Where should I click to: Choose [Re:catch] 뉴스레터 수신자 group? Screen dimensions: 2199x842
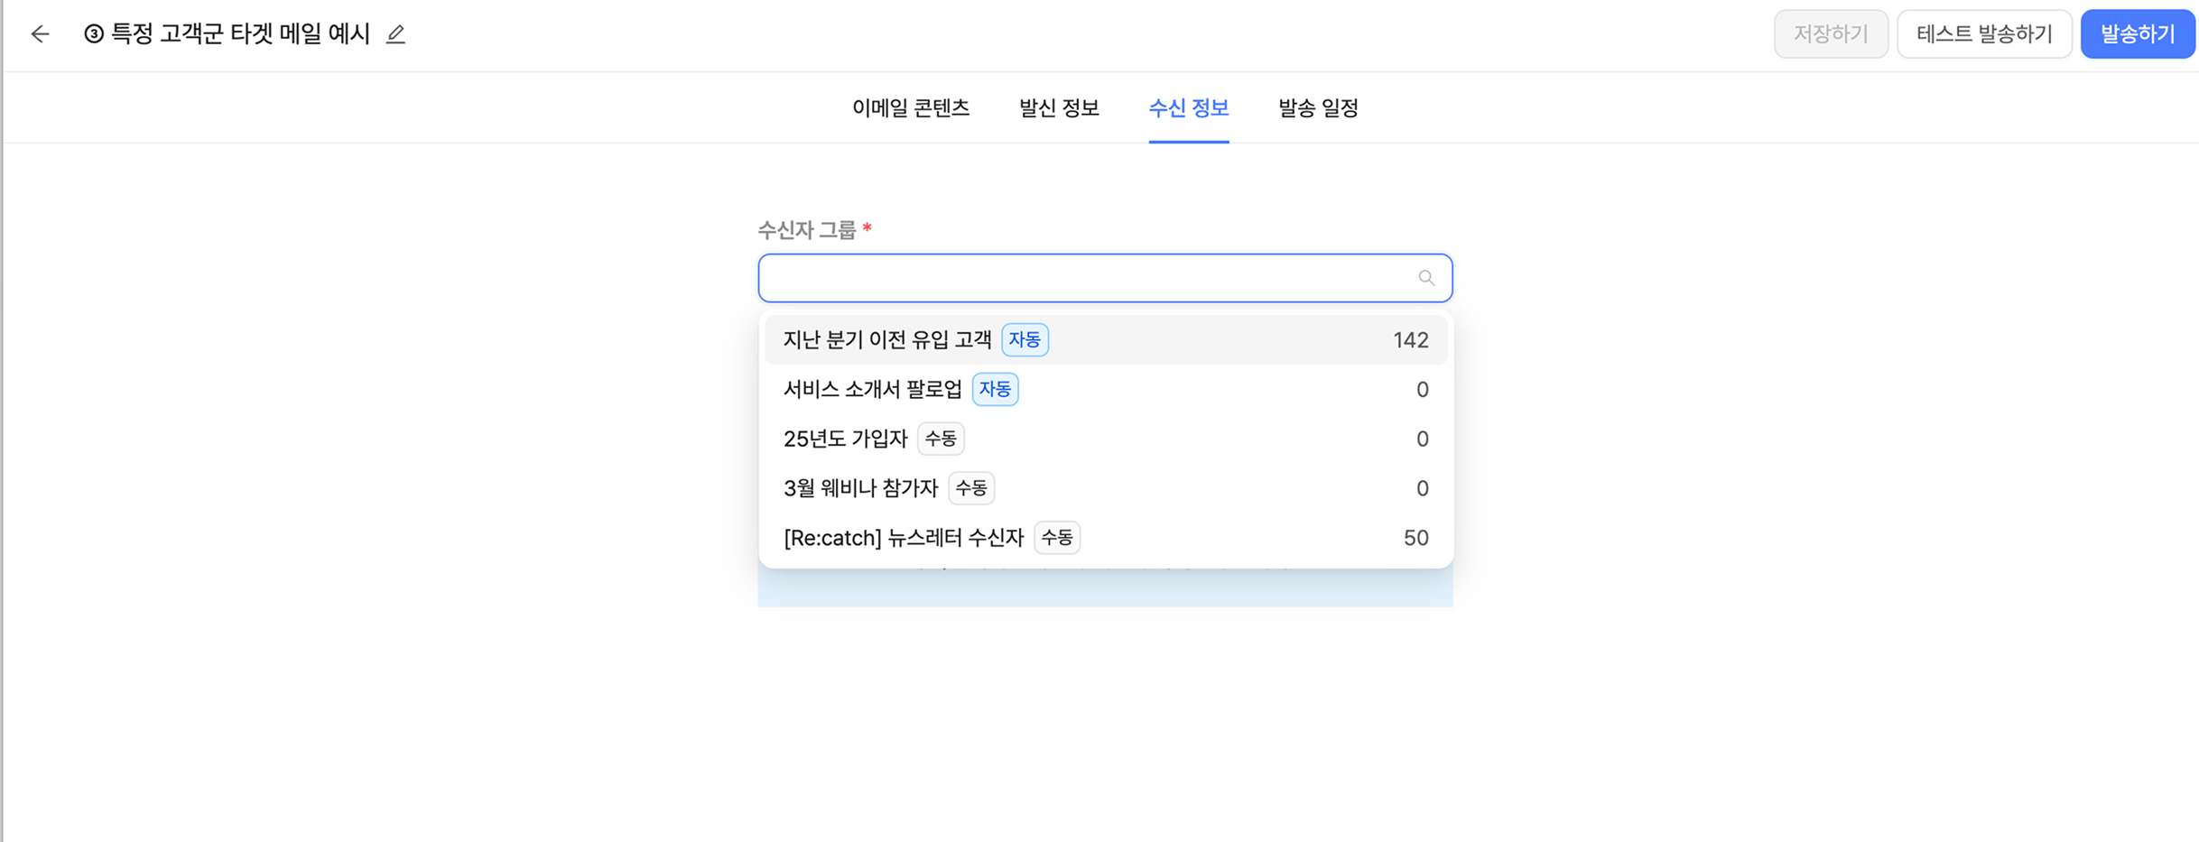[x=903, y=539]
